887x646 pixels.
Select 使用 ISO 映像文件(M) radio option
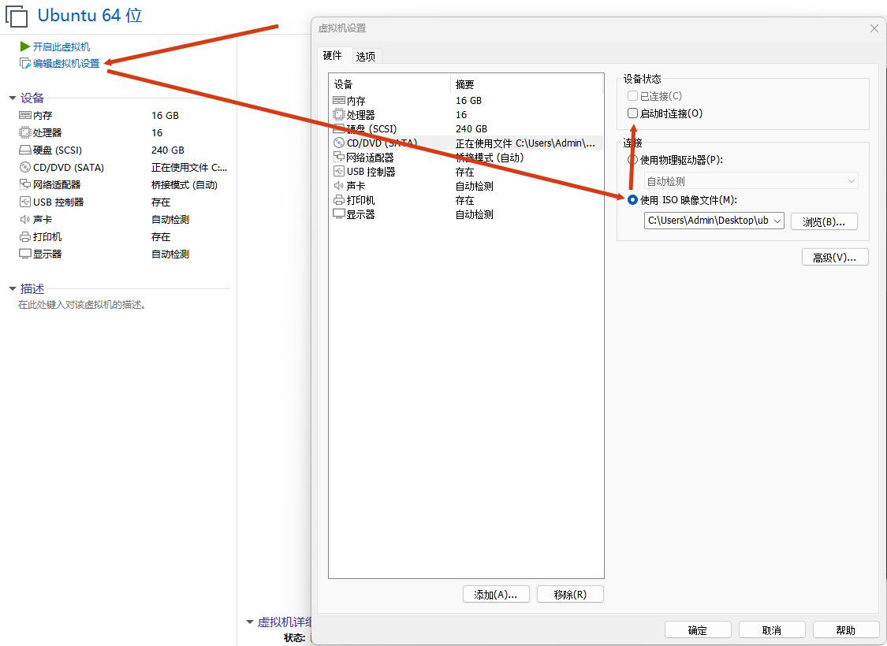[632, 199]
